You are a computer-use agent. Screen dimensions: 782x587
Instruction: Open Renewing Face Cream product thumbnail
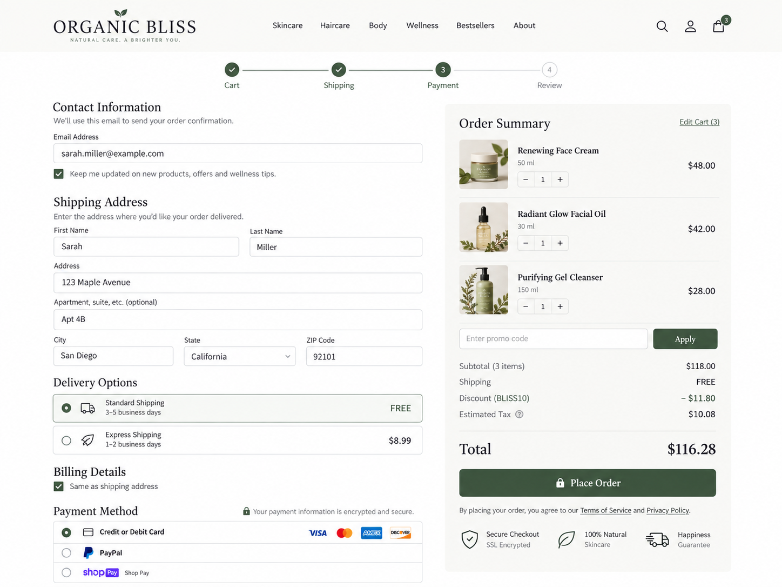click(483, 164)
